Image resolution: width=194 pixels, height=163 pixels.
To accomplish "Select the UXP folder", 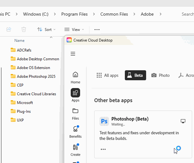I will (x=17, y=120).
